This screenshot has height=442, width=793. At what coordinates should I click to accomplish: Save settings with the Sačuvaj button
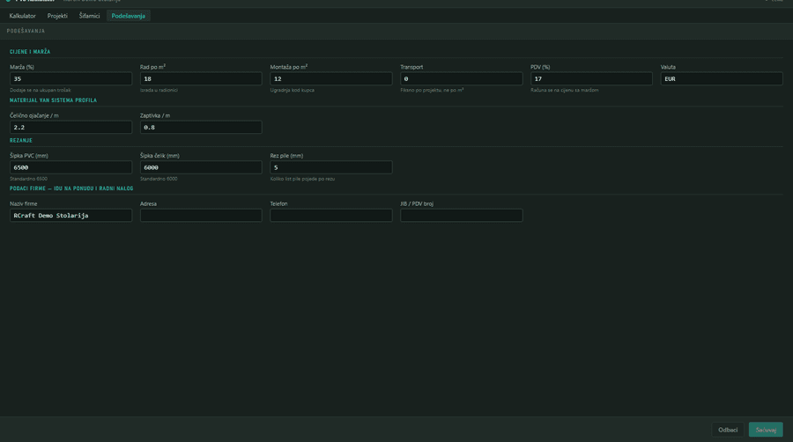[766, 430]
